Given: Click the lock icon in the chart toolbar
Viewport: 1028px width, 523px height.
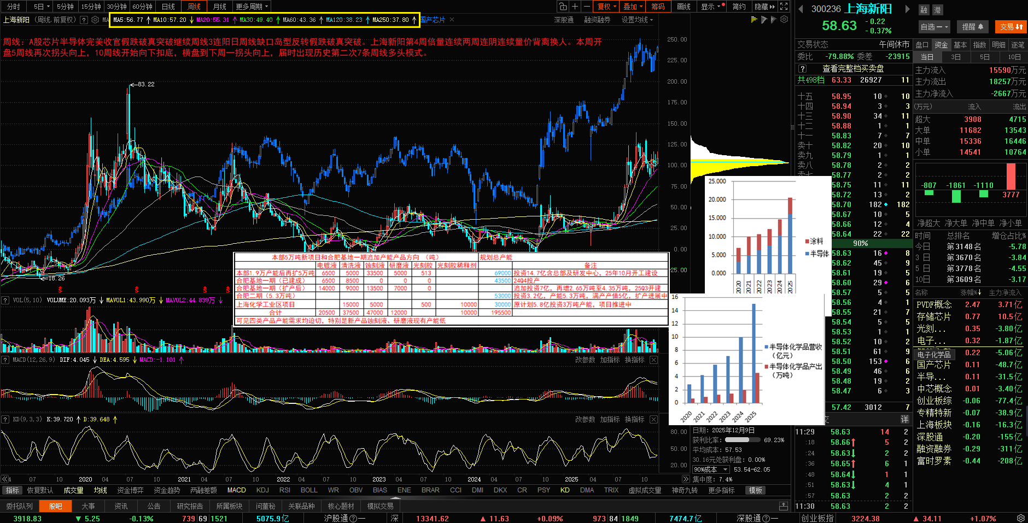Looking at the screenshot, I should 563,7.
